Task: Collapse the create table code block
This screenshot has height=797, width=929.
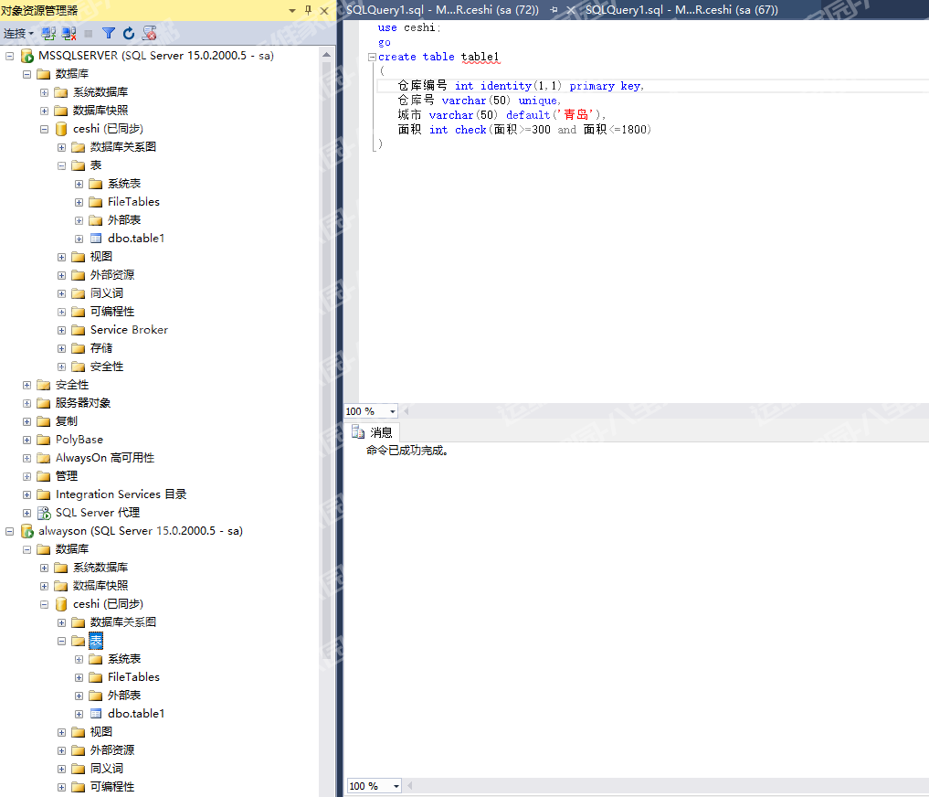Action: [372, 57]
